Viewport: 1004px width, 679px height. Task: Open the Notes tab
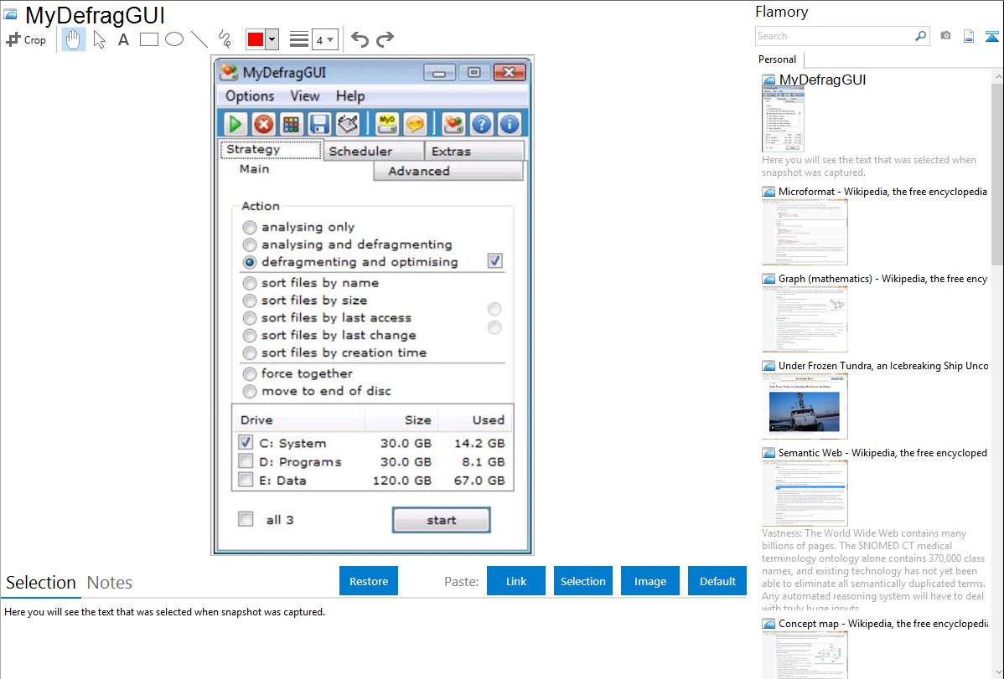click(x=110, y=583)
